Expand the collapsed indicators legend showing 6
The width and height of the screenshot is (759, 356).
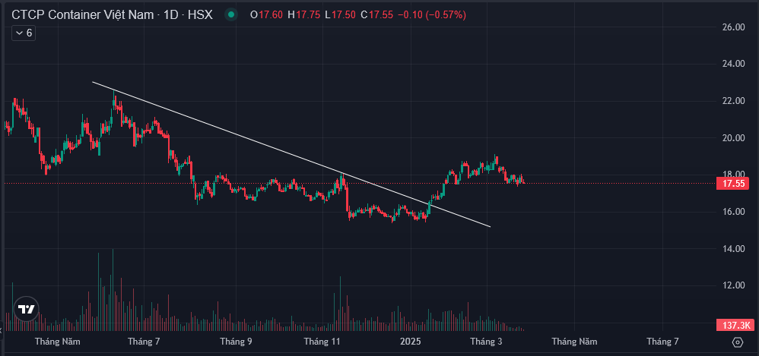click(23, 33)
